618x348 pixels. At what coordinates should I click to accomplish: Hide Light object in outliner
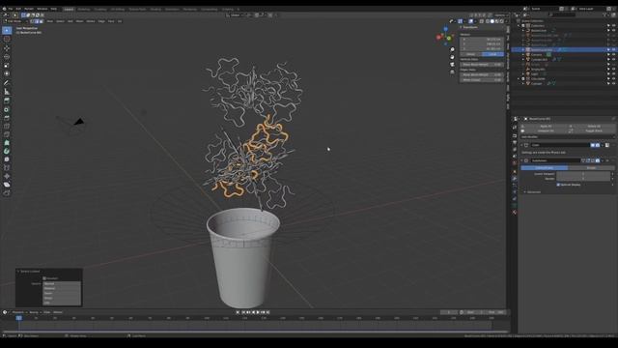click(614, 73)
